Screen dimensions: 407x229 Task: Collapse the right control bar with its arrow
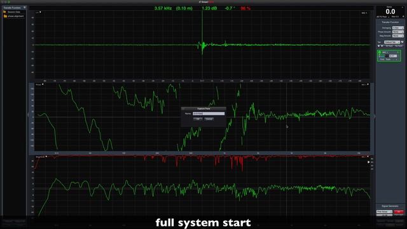(375, 116)
